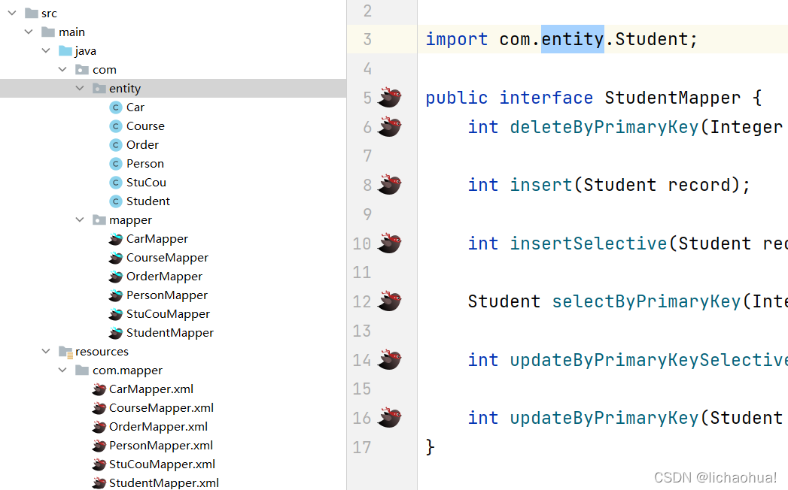Screen dimensions: 788x490
Task: Click the selectByPrimaryKey method name
Action: tap(647, 301)
